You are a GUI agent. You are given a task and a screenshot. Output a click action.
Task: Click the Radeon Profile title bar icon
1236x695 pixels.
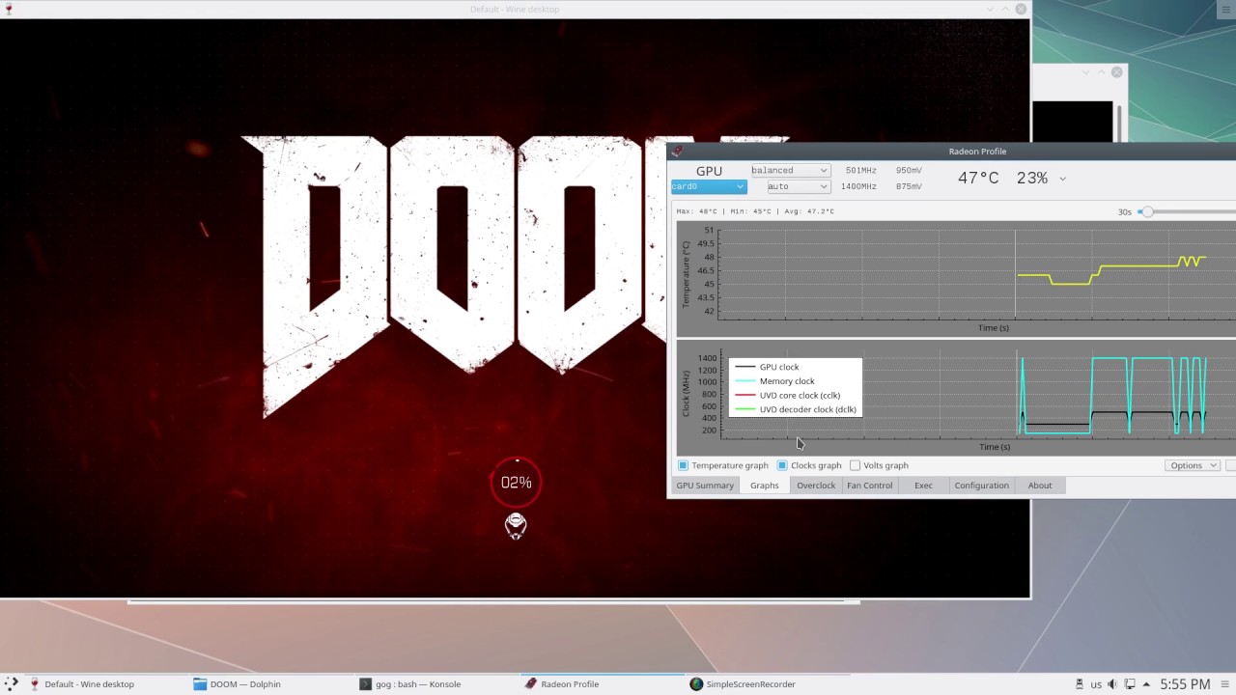coord(677,151)
